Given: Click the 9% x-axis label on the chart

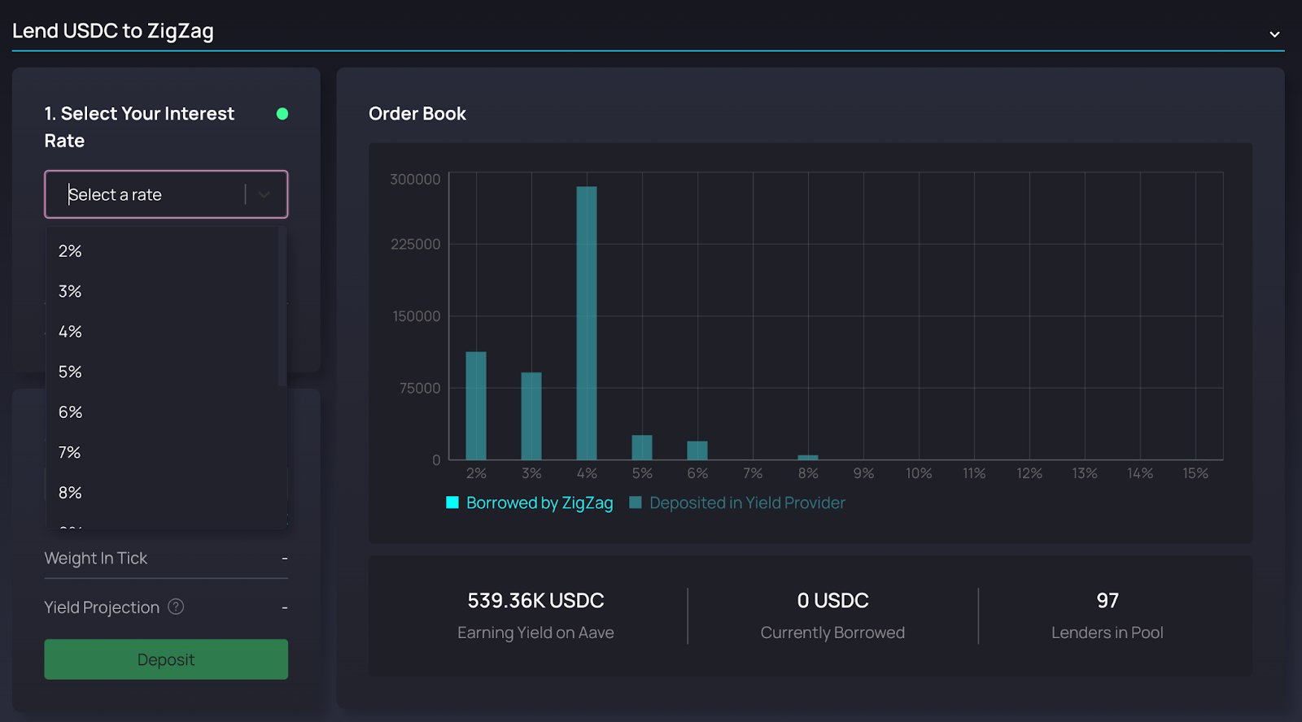Looking at the screenshot, I should (x=863, y=473).
